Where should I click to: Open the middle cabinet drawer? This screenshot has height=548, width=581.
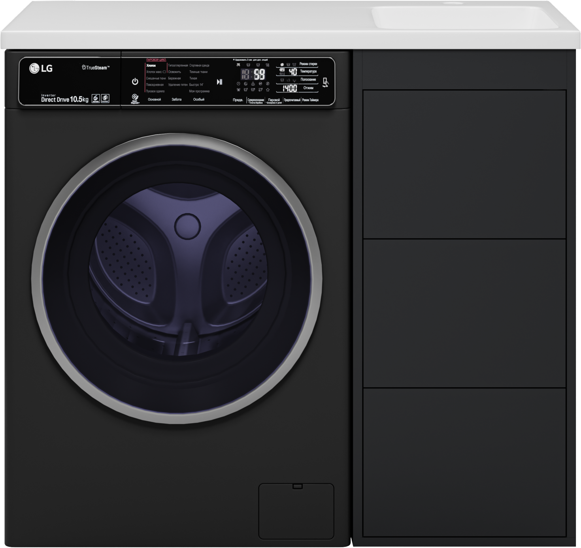click(464, 313)
